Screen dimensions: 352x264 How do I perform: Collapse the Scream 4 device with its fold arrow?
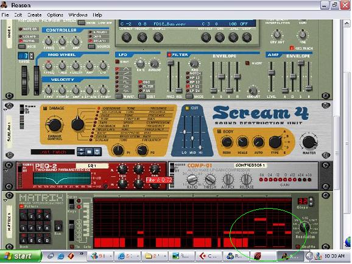click(5, 110)
